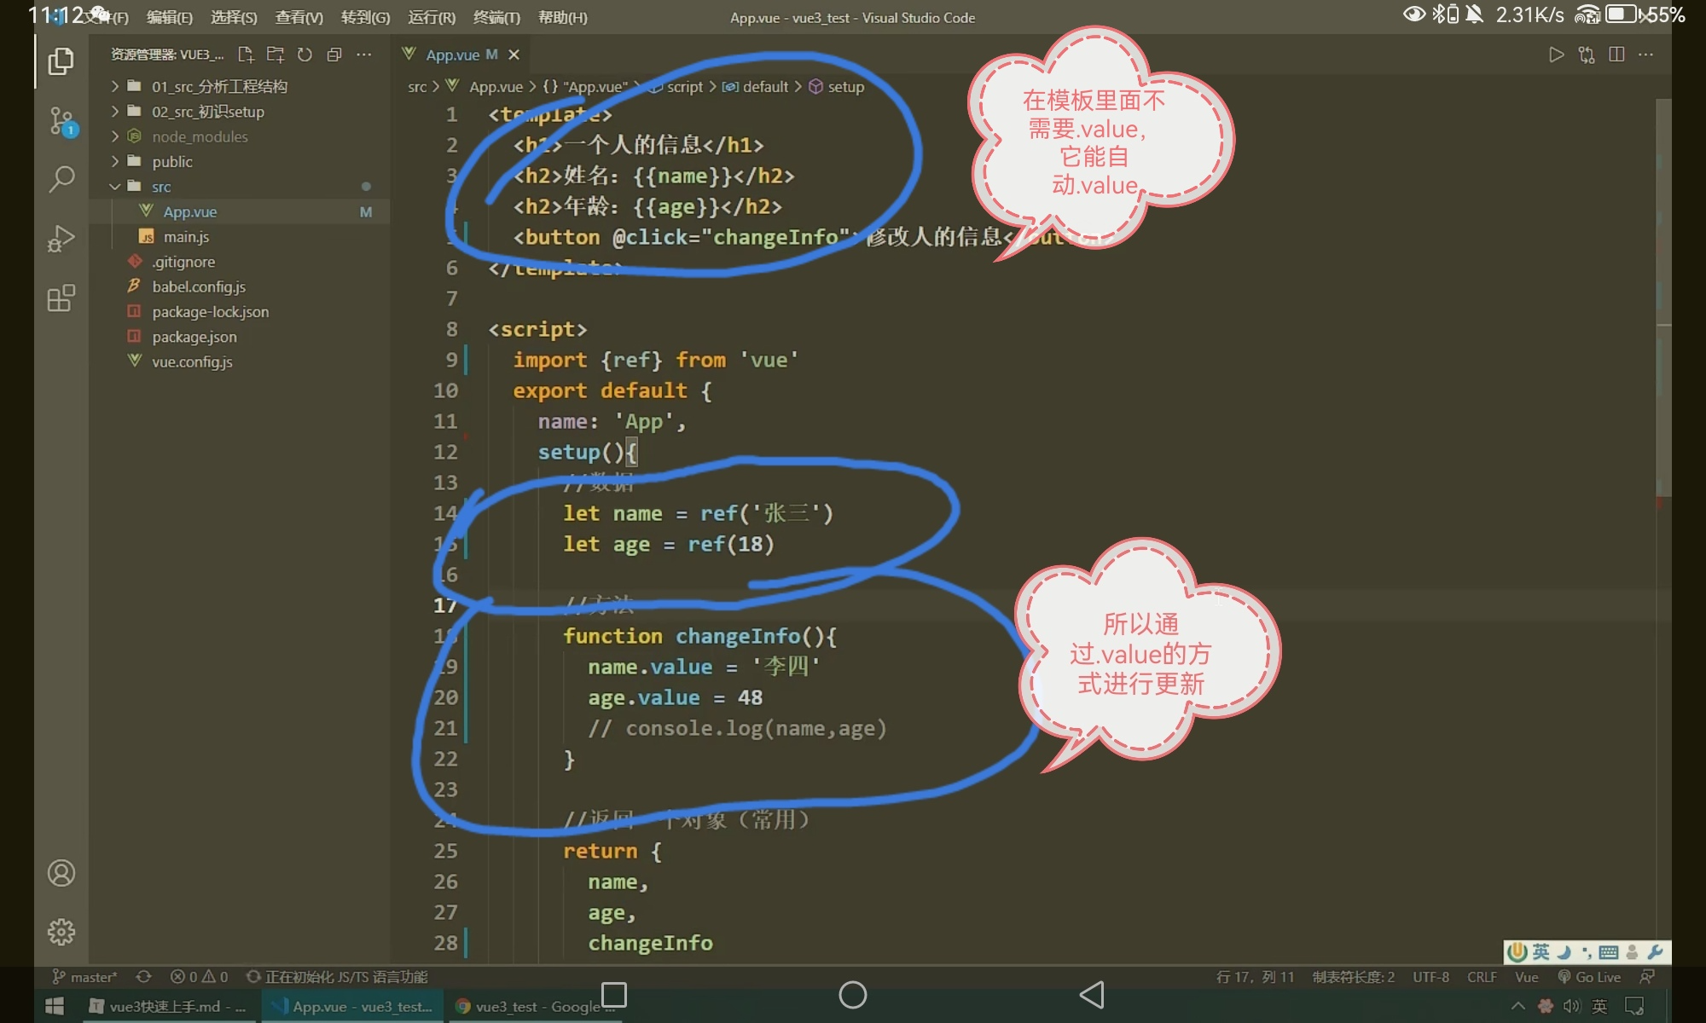Open the Run and Debug view
1706x1023 pixels.
pos(61,239)
